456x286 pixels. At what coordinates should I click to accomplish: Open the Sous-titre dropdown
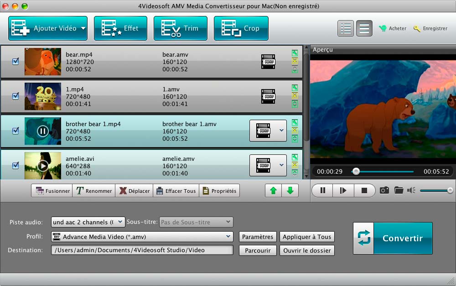196,222
